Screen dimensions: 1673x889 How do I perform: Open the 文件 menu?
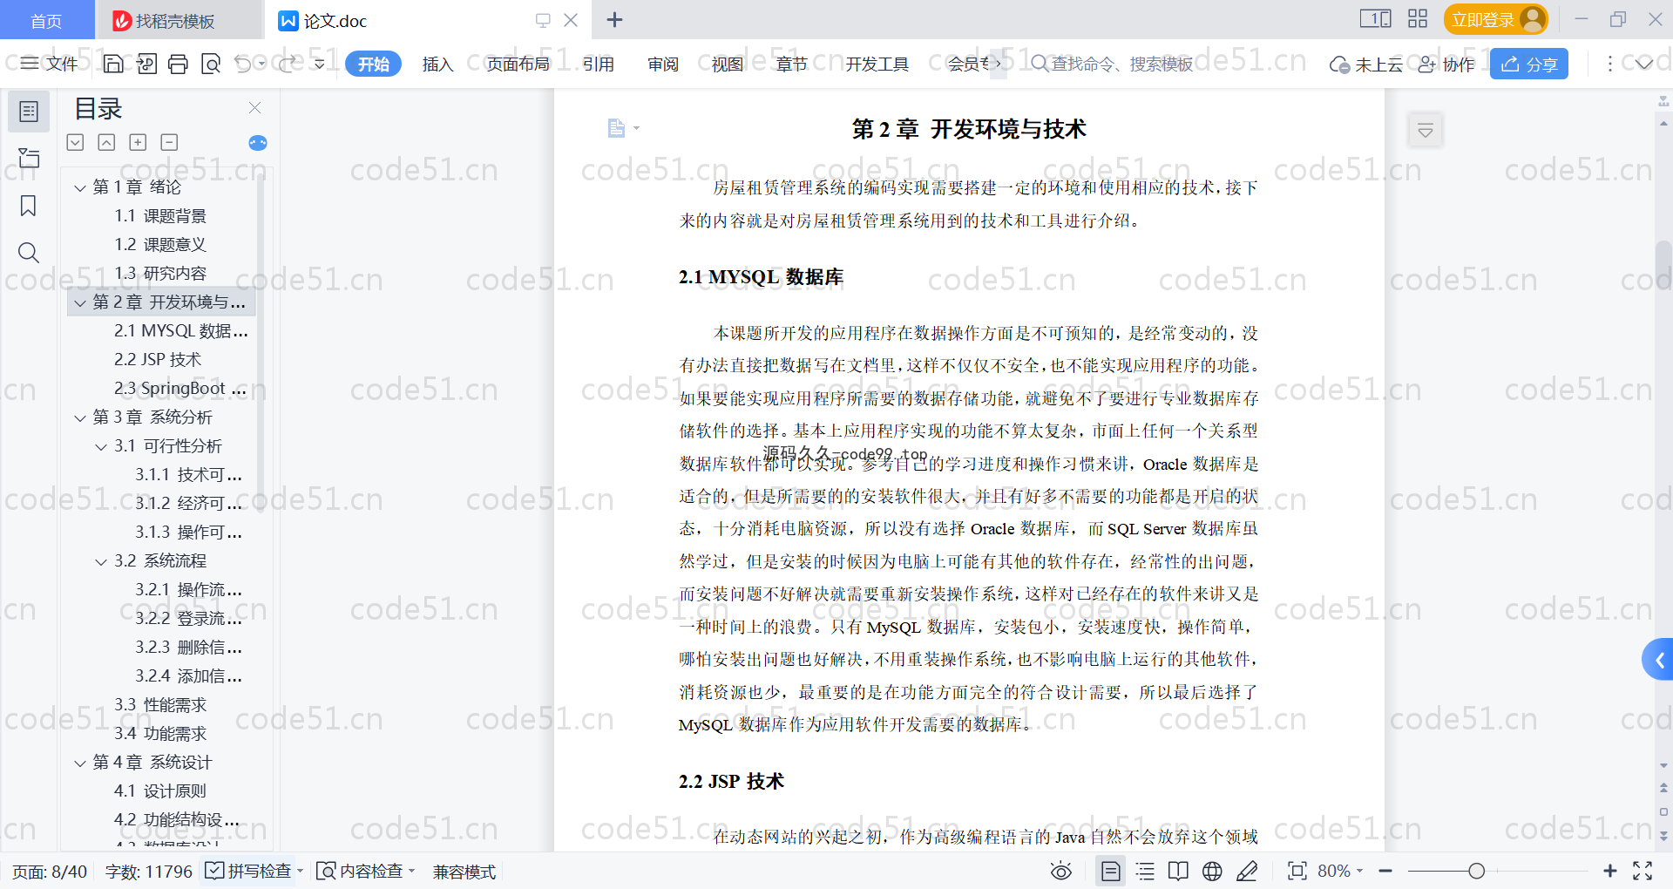[50, 64]
